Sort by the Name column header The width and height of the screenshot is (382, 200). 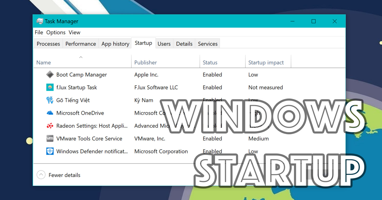[82, 62]
